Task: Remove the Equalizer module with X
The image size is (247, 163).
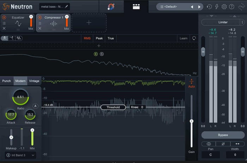Action: tap(4, 29)
